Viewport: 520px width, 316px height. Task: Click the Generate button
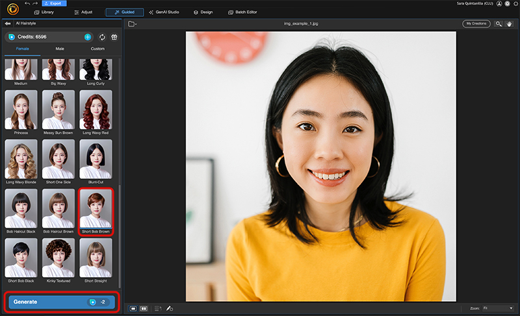(62, 302)
